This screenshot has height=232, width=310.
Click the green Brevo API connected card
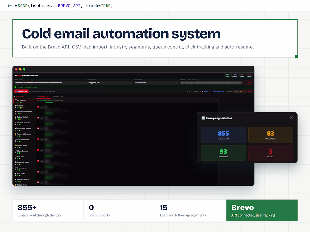coord(262,210)
